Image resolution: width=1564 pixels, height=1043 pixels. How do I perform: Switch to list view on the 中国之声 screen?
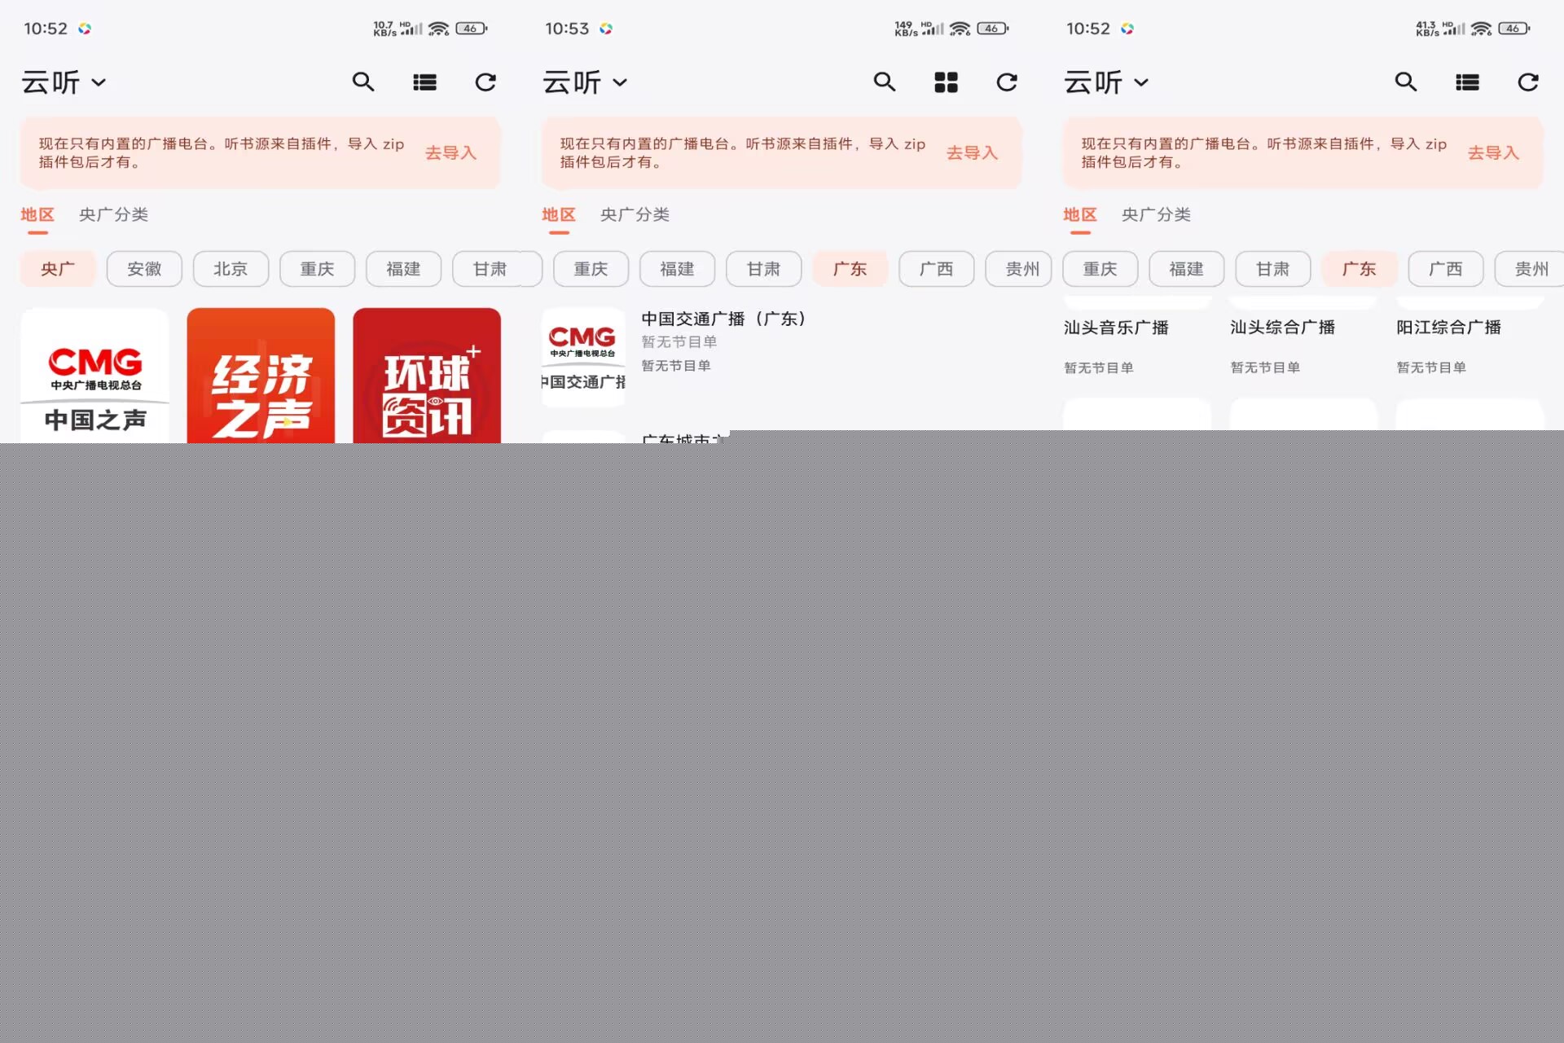tap(424, 82)
